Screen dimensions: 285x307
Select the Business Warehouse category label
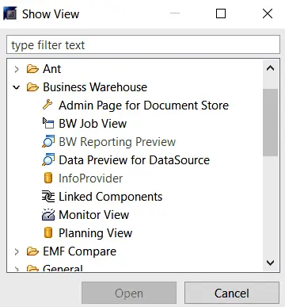click(x=95, y=87)
